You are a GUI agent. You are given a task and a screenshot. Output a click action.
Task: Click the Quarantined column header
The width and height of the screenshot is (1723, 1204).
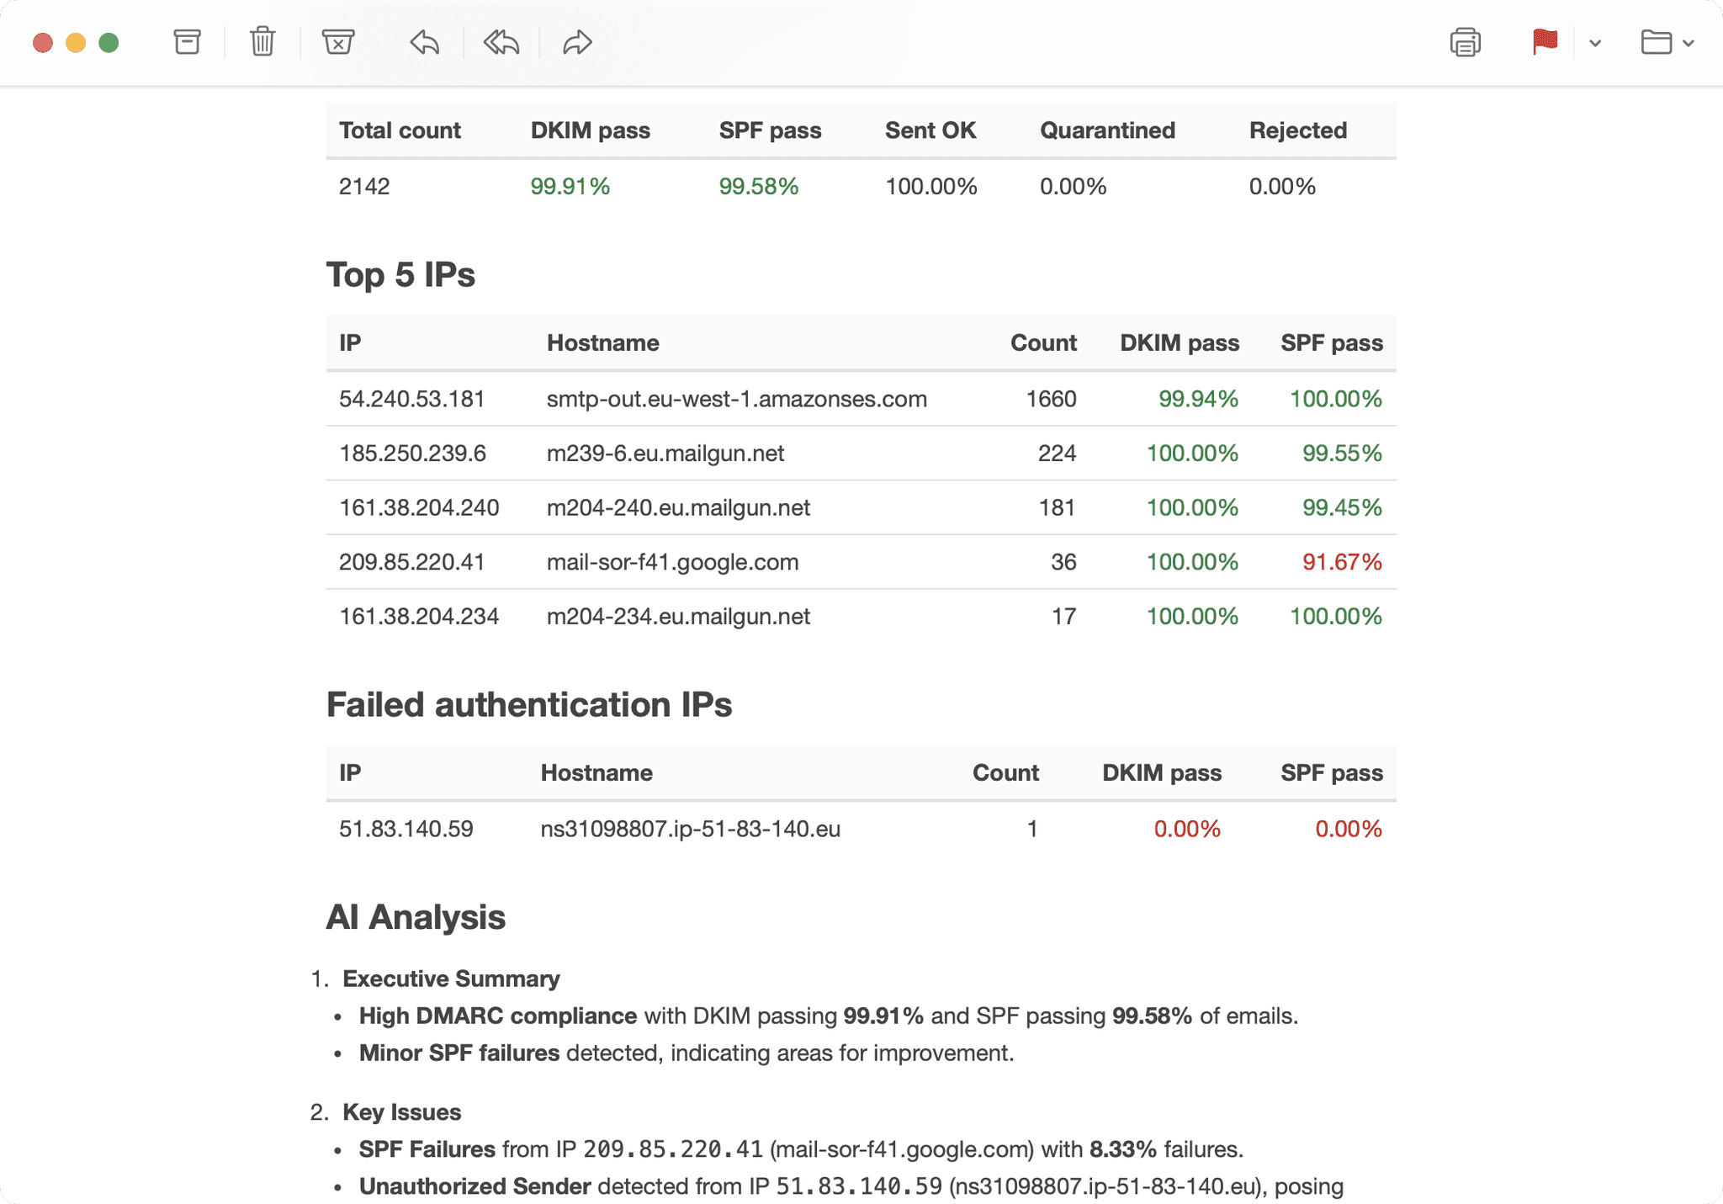click(x=1107, y=130)
